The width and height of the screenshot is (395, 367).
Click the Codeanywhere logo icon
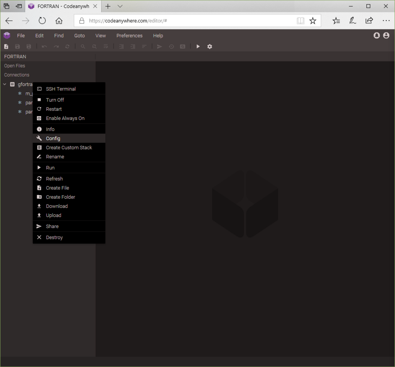tap(7, 36)
